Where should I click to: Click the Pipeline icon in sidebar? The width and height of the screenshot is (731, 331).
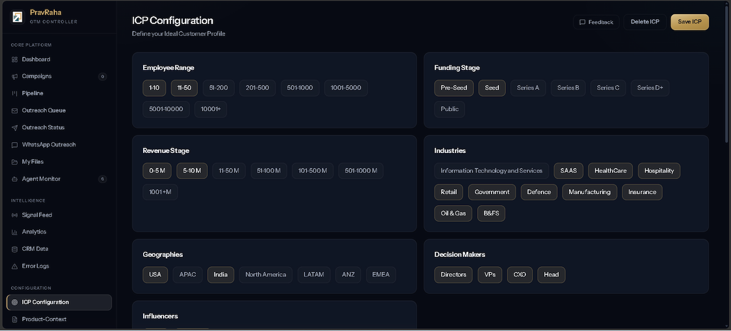tap(15, 93)
